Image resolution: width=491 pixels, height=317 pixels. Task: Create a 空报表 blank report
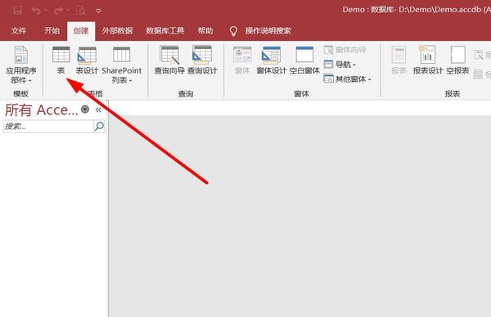point(457,60)
